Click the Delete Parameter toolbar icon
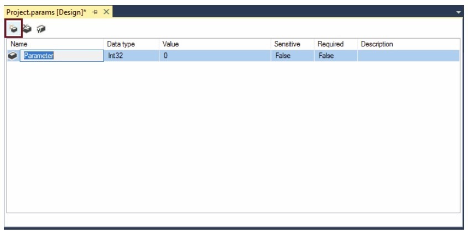This screenshot has width=468, height=233. (x=27, y=28)
